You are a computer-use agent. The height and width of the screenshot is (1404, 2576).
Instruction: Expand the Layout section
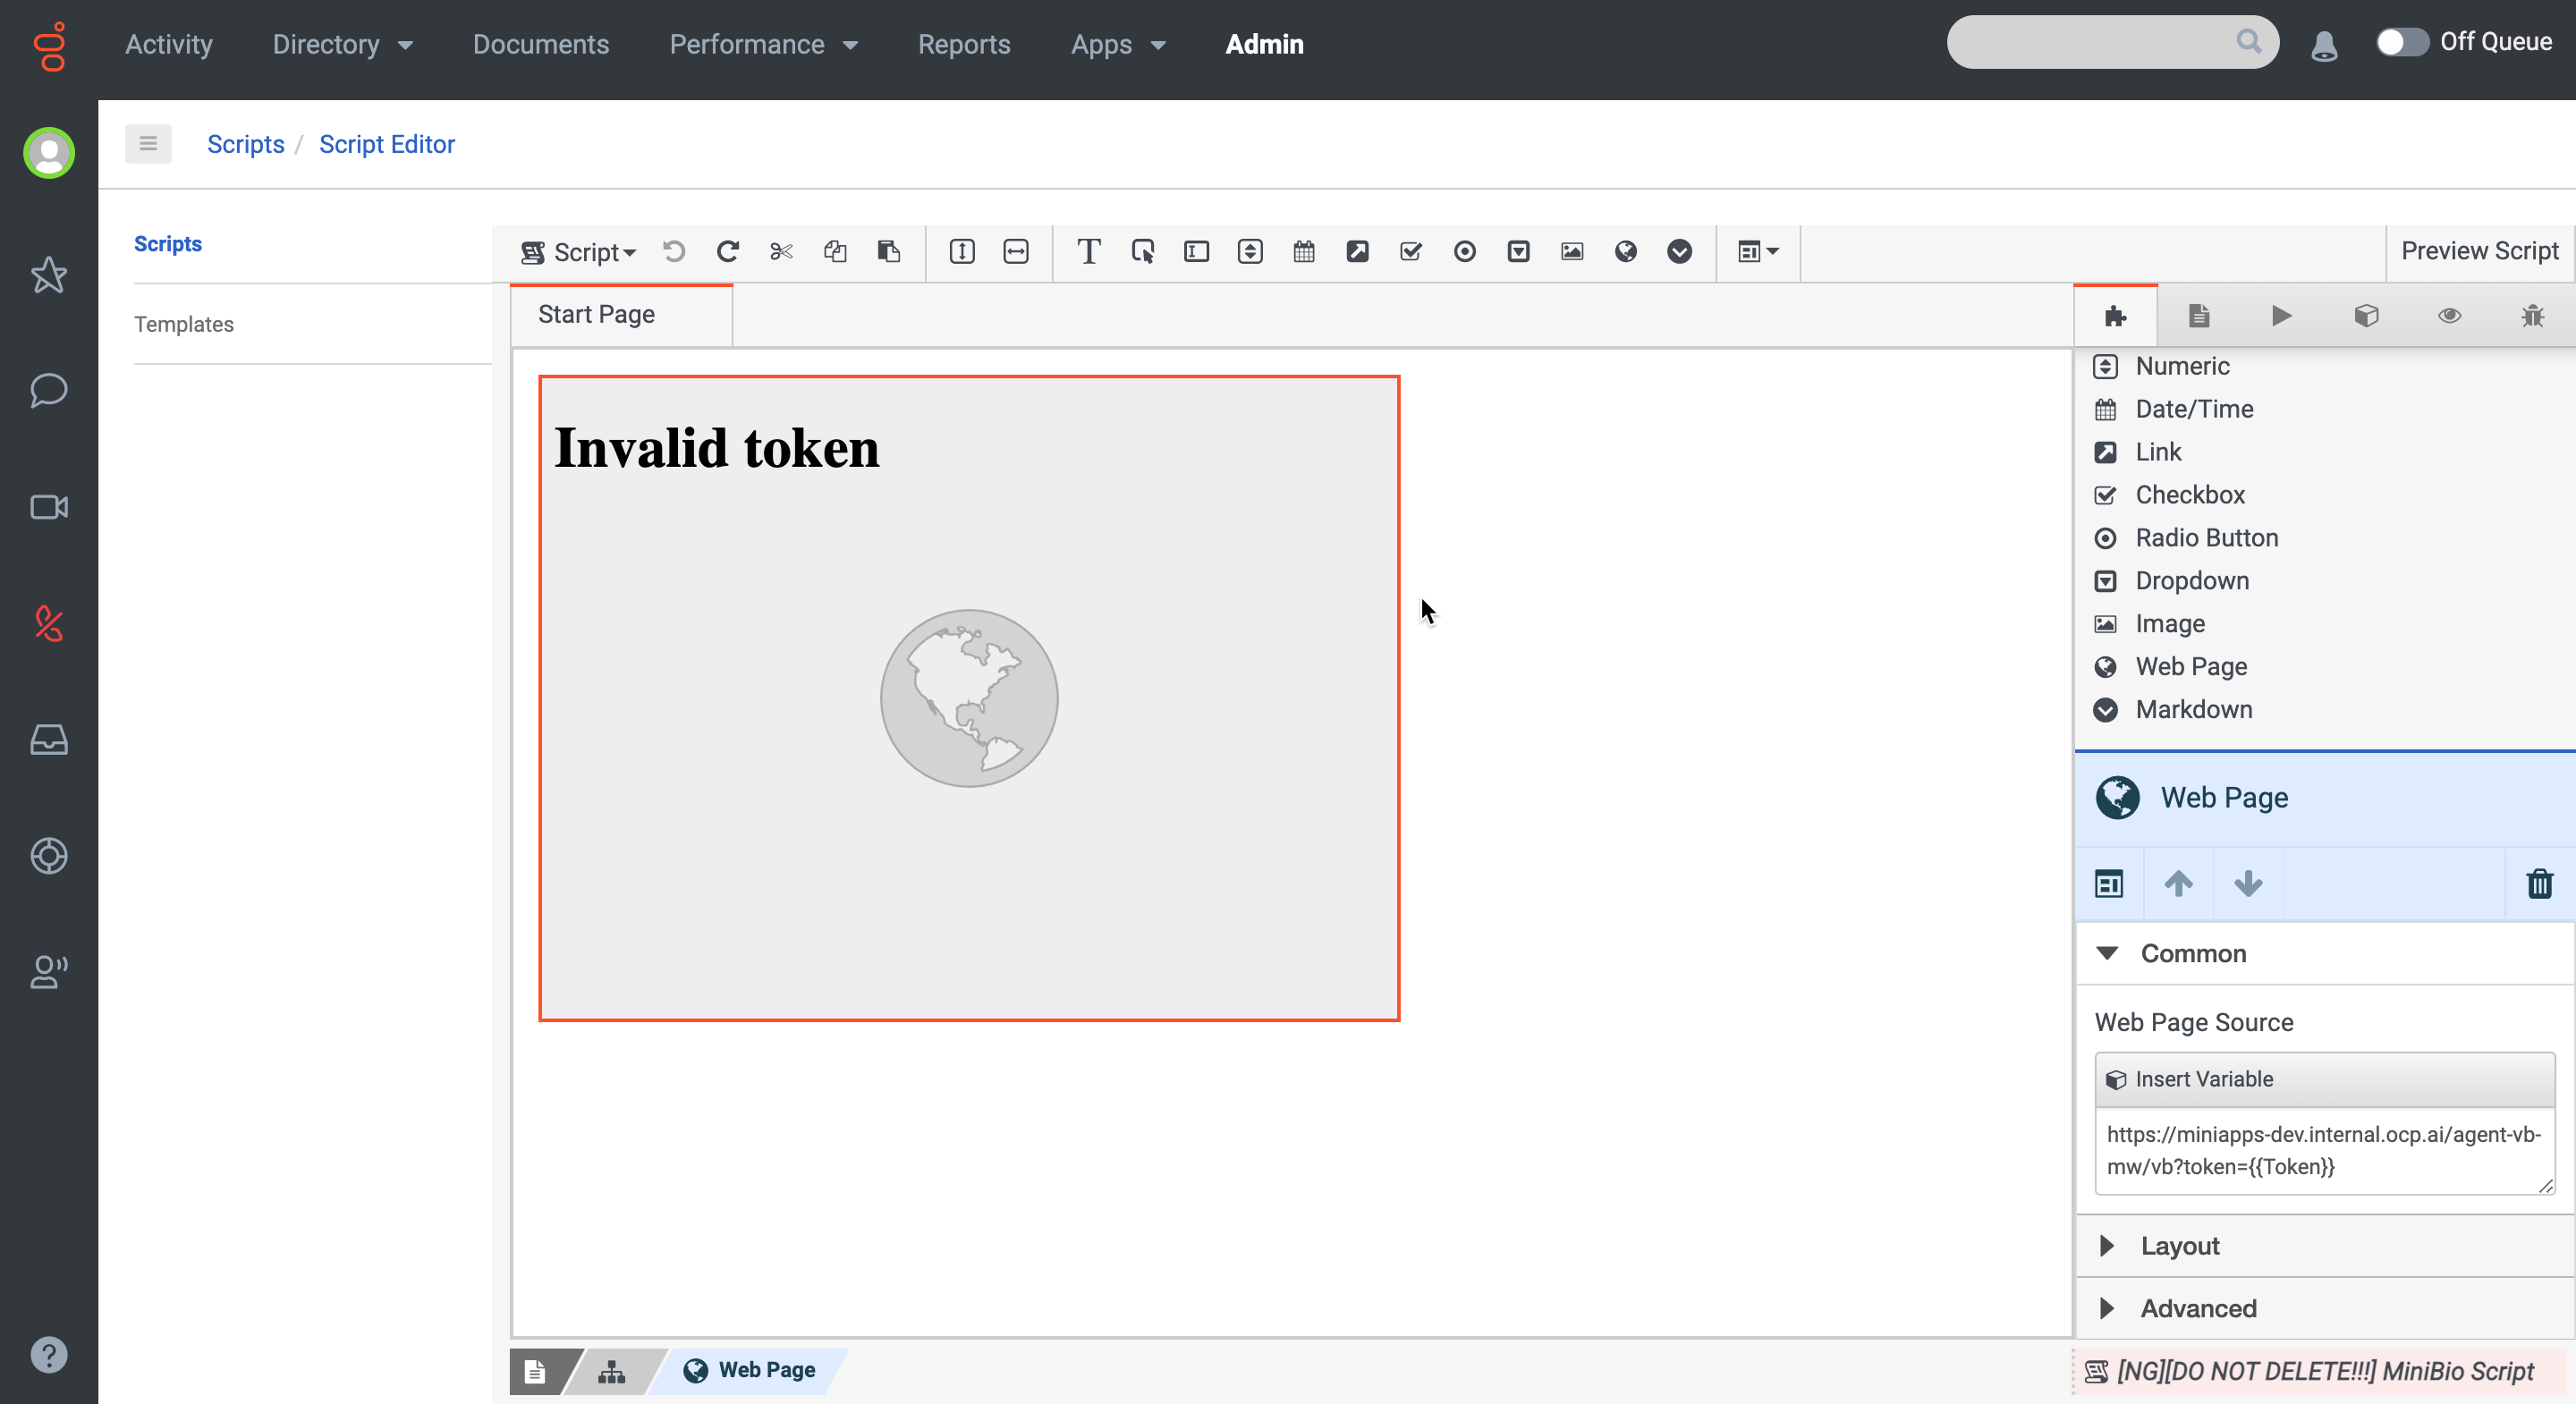pyautogui.click(x=2179, y=1245)
